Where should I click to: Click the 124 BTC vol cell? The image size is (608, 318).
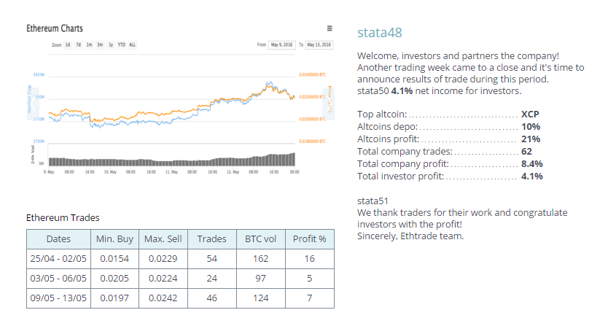260,298
